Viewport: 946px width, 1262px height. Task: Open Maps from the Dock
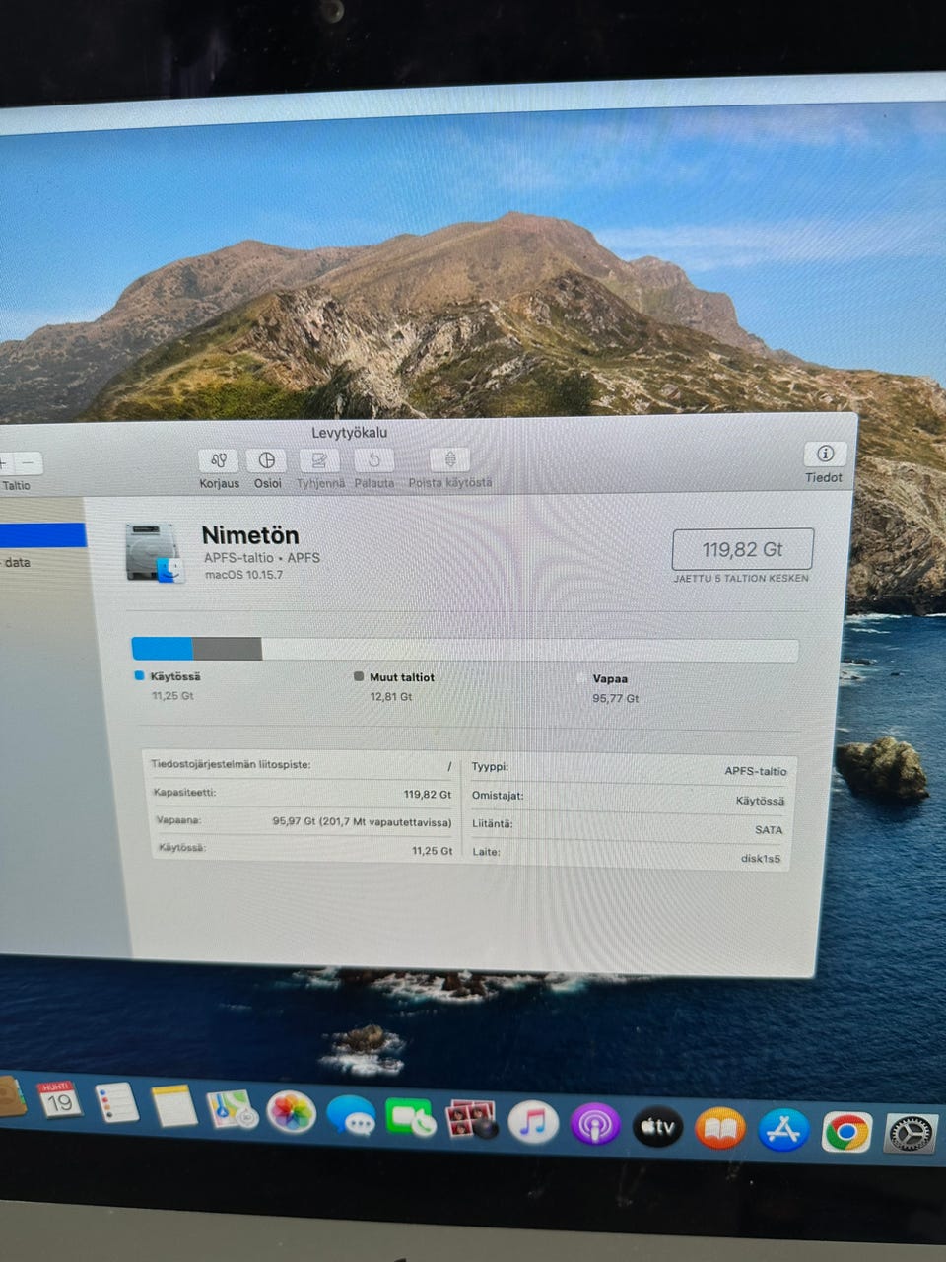[233, 1108]
